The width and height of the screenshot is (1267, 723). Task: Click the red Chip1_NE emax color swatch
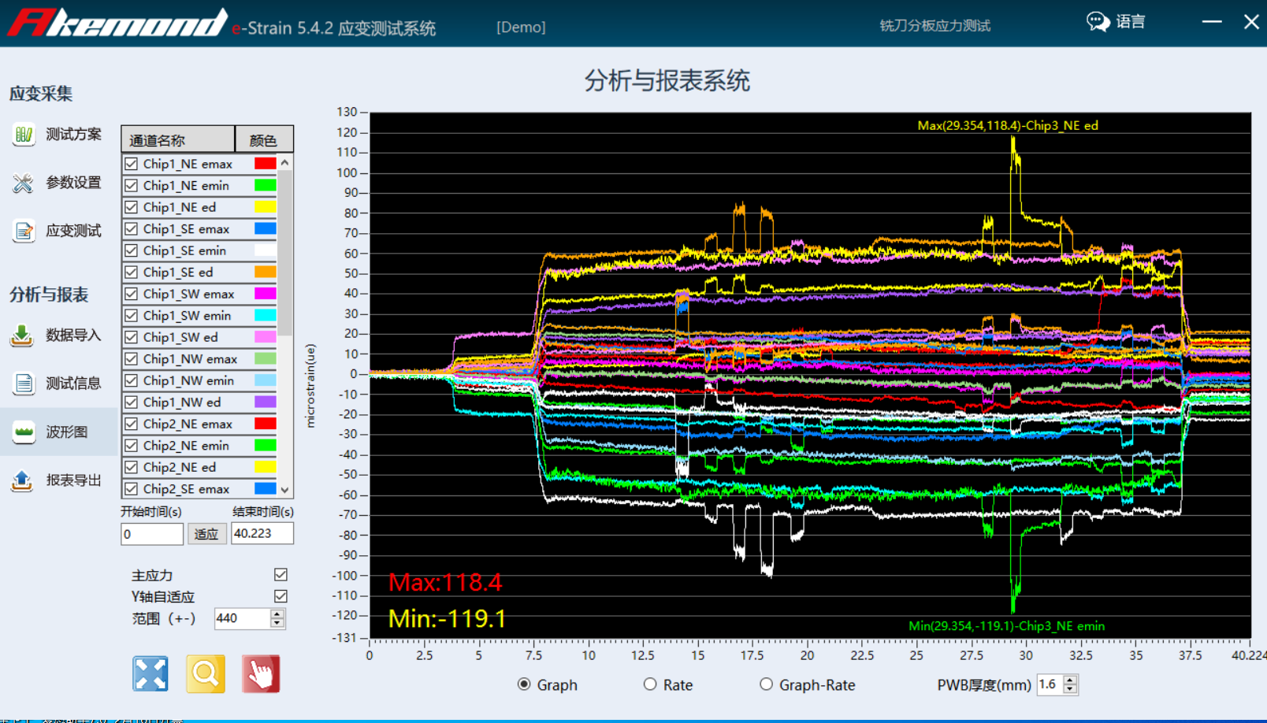click(266, 164)
